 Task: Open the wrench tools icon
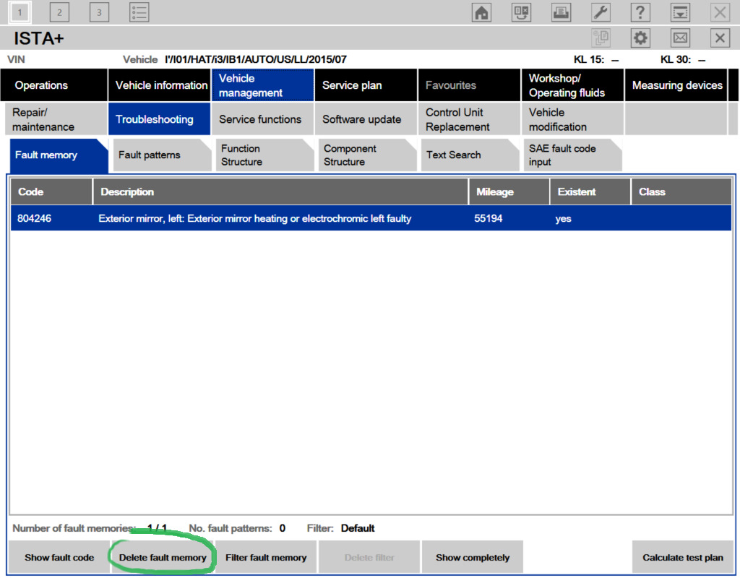pyautogui.click(x=601, y=12)
